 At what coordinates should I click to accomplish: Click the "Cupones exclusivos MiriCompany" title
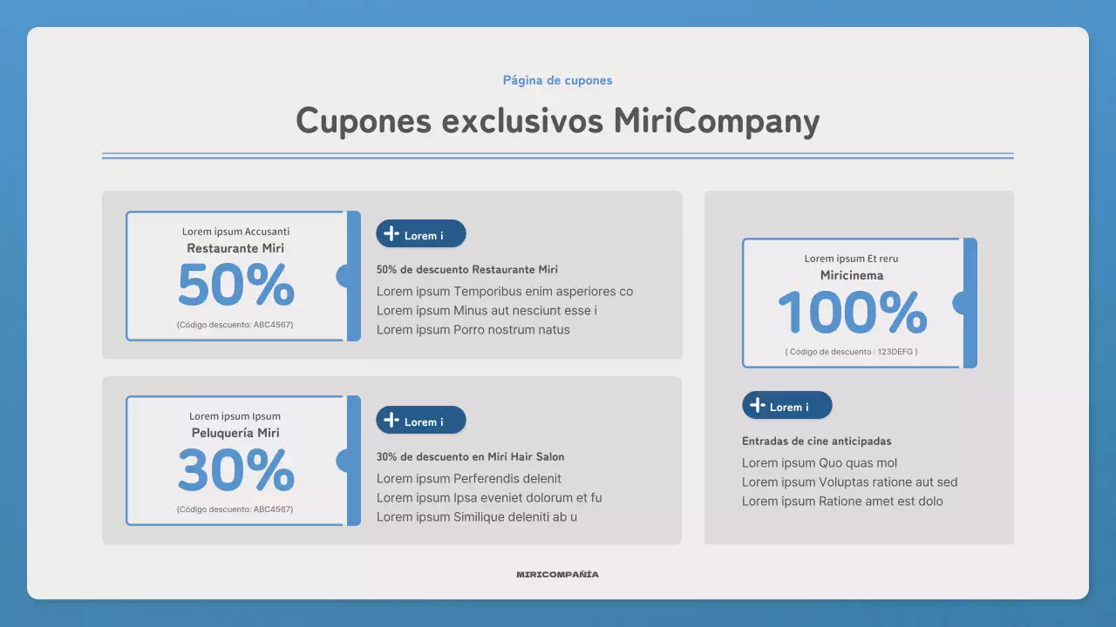(557, 121)
